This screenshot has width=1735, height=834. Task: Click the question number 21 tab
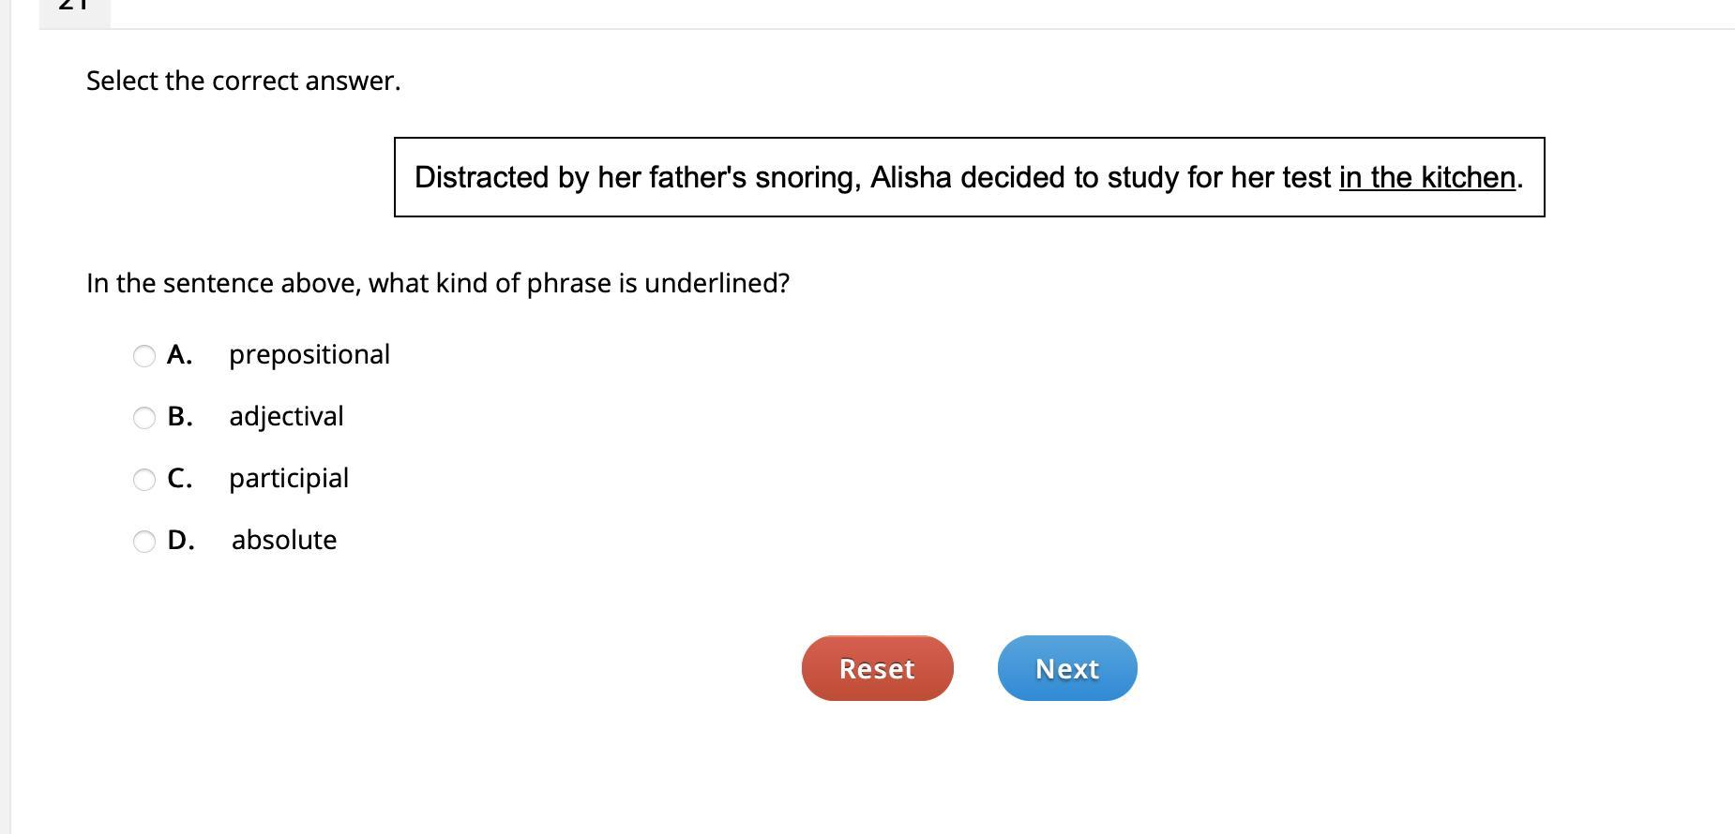coord(74,7)
